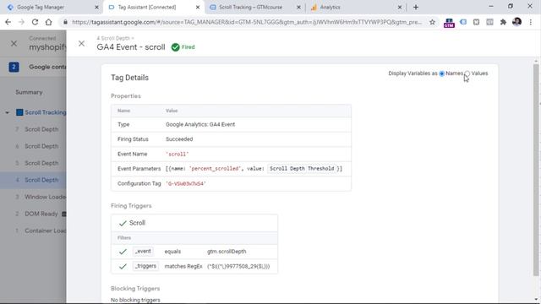Click the address bar URL

[x=246, y=22]
